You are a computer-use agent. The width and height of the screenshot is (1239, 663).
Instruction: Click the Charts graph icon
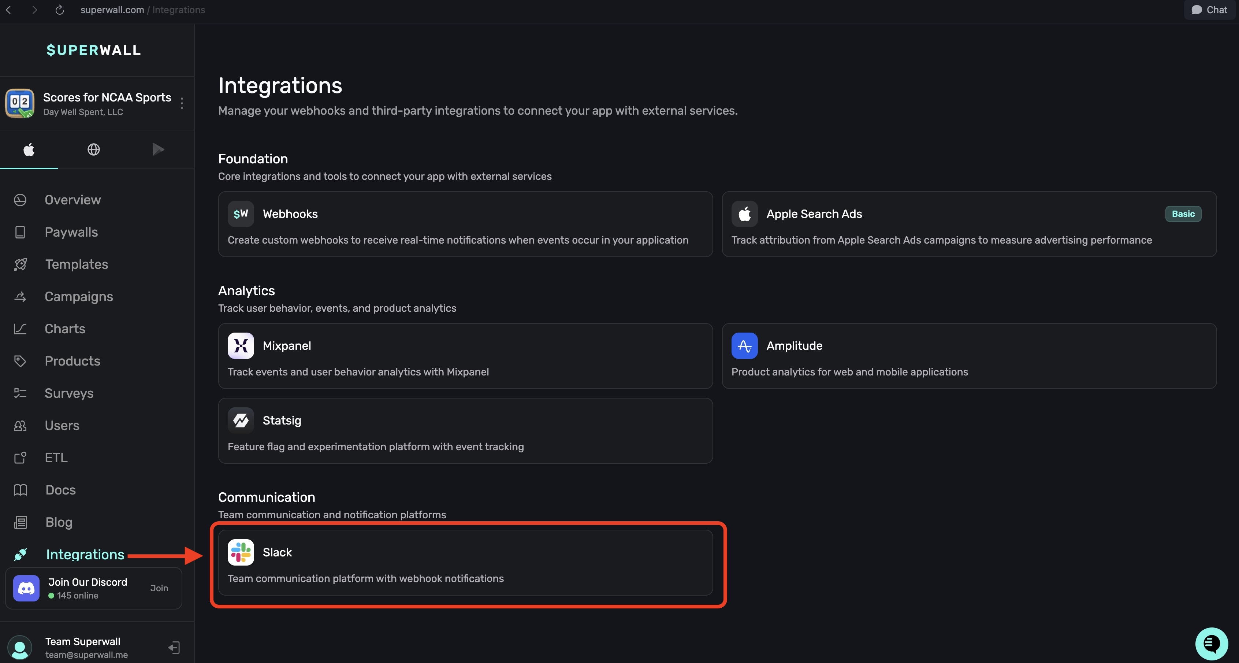point(20,329)
